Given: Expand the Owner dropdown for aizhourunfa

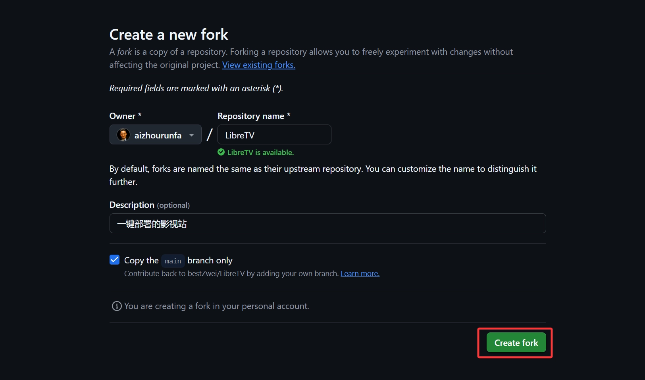Looking at the screenshot, I should [x=156, y=135].
